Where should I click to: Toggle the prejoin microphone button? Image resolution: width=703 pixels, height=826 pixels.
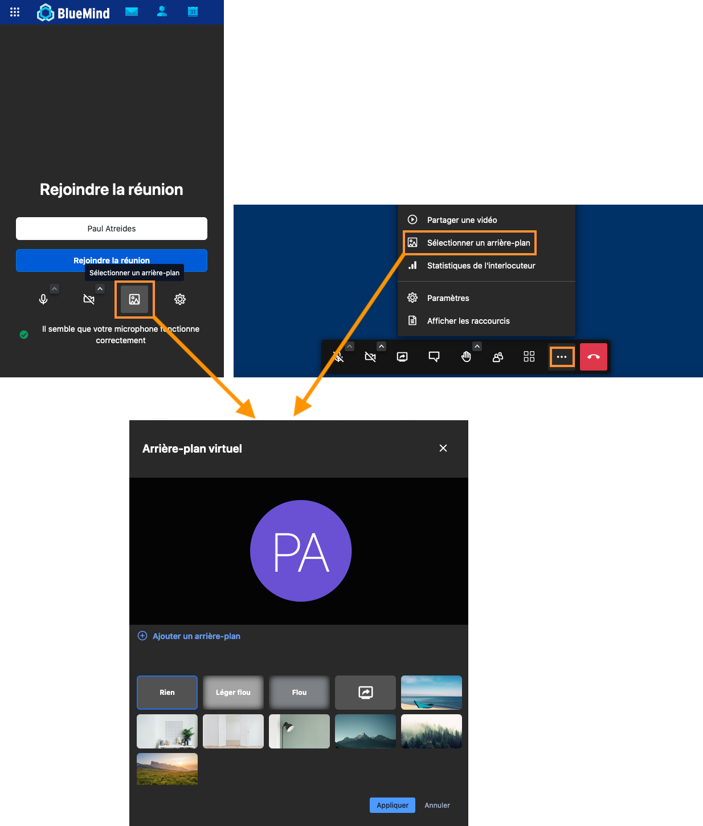[43, 299]
